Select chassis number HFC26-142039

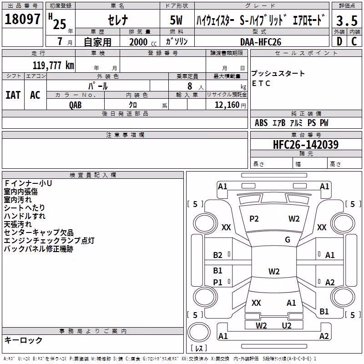point(306,145)
